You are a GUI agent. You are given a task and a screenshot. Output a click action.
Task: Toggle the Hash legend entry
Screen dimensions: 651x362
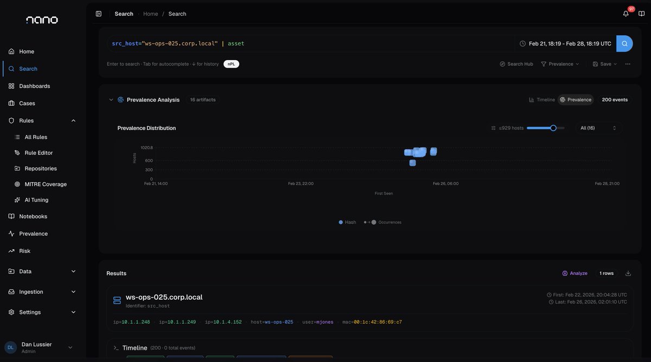(x=347, y=222)
